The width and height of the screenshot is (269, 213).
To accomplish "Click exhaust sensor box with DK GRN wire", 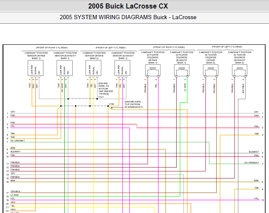I will click(65, 68).
